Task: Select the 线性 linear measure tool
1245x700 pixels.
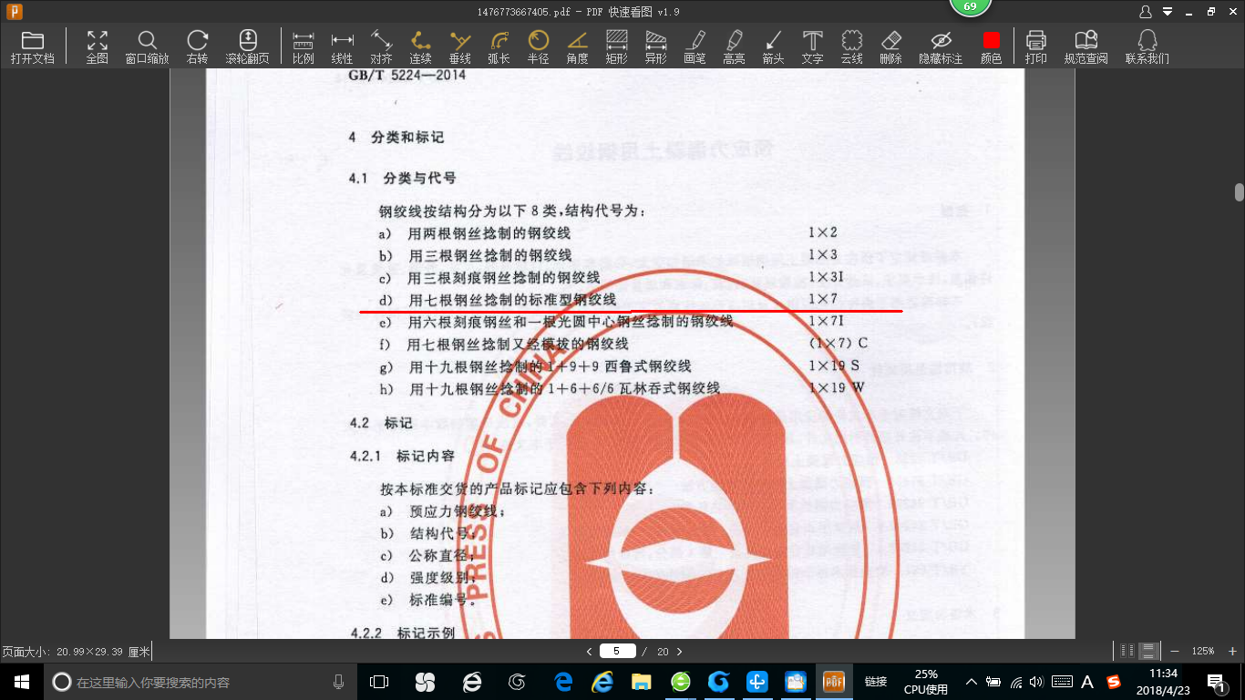Action: (342, 47)
